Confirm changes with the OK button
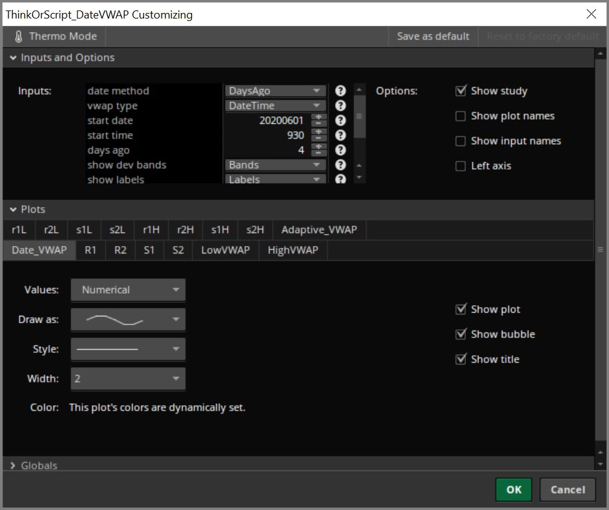Viewport: 609px width, 510px height. [x=514, y=490]
